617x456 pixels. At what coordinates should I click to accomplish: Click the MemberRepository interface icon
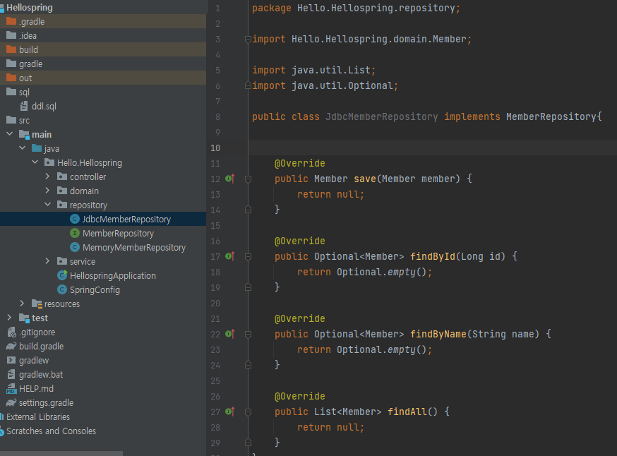(75, 234)
